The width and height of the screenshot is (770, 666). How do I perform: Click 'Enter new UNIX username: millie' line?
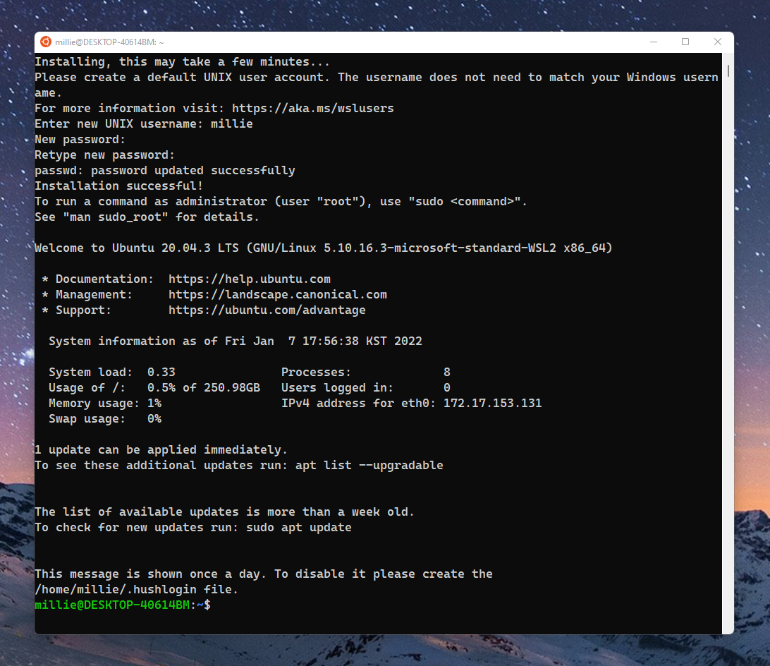(x=143, y=124)
